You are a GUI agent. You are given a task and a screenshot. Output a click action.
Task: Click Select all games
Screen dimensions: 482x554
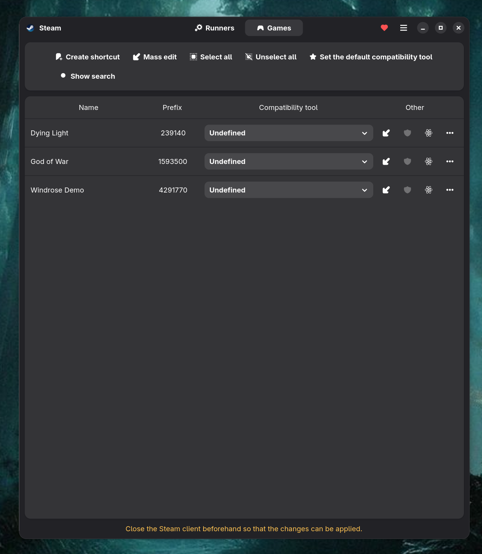pyautogui.click(x=211, y=57)
